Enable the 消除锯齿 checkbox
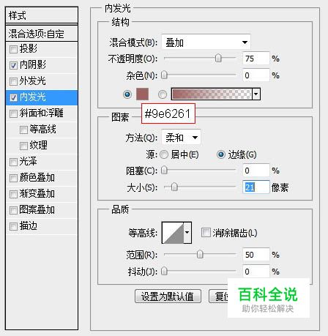 tap(206, 232)
